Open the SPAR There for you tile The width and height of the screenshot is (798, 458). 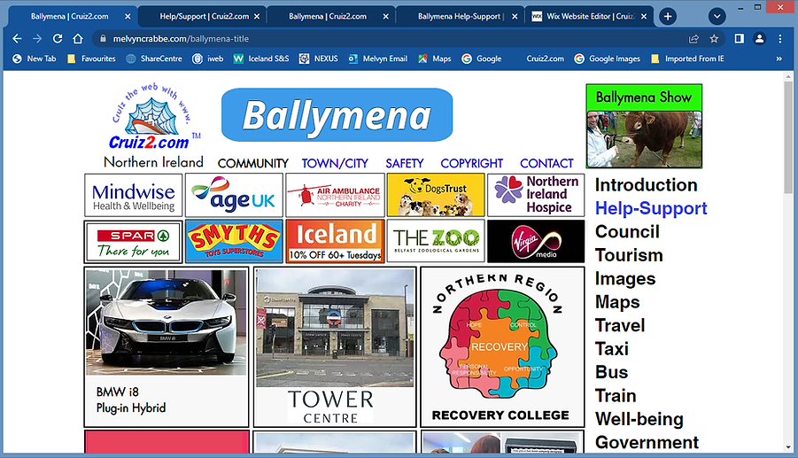pyautogui.click(x=134, y=242)
